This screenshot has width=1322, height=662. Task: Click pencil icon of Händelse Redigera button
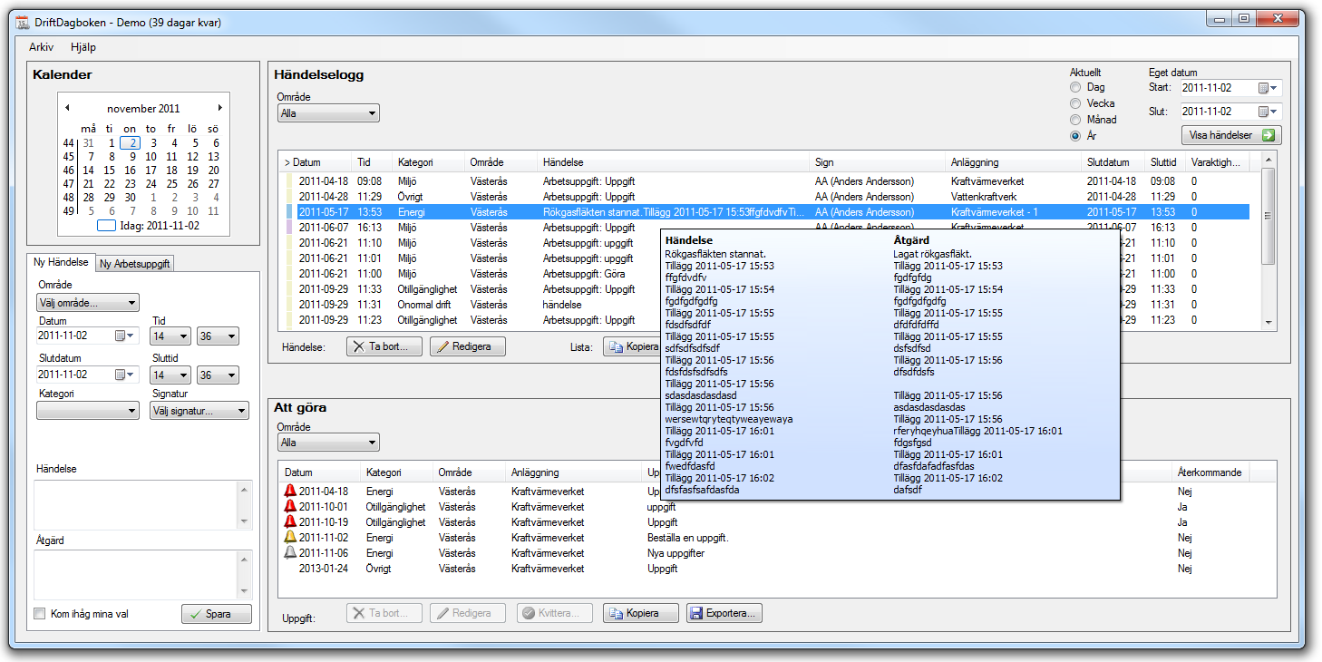pyautogui.click(x=442, y=346)
